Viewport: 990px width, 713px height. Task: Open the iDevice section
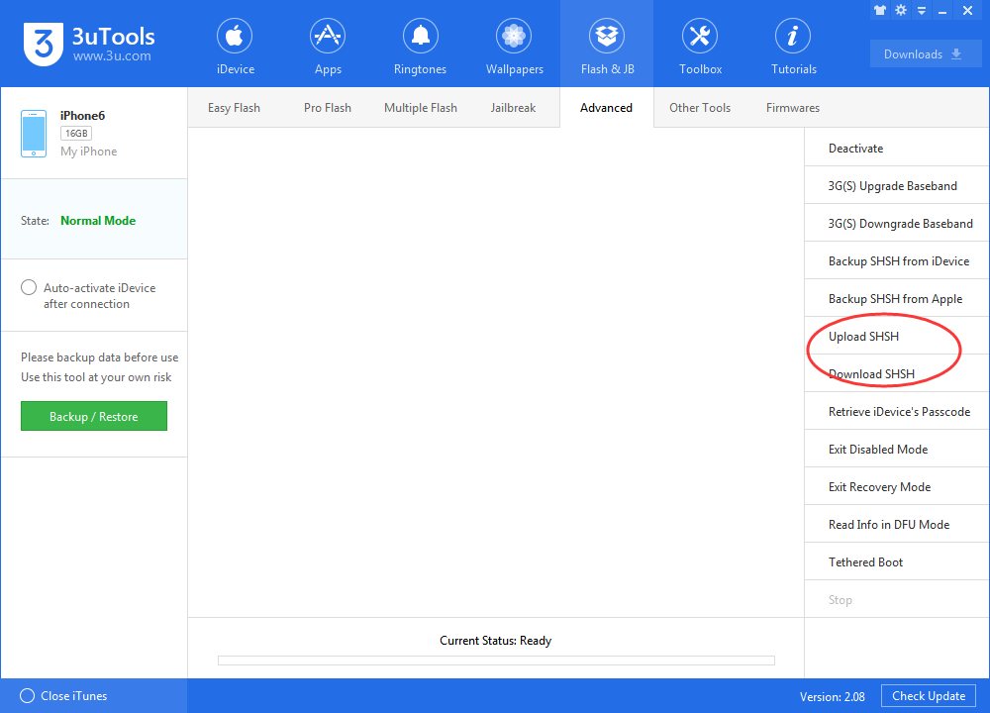[x=235, y=47]
